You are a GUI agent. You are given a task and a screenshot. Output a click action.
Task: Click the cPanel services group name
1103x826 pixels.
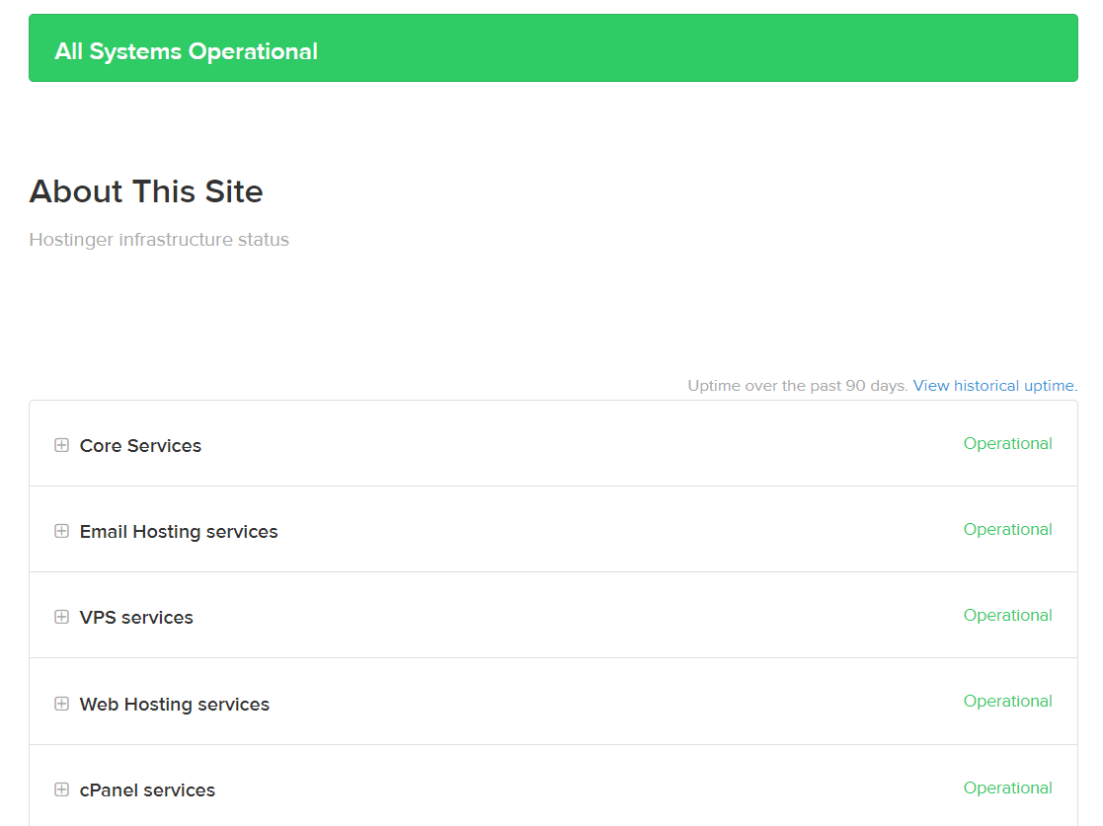147,790
